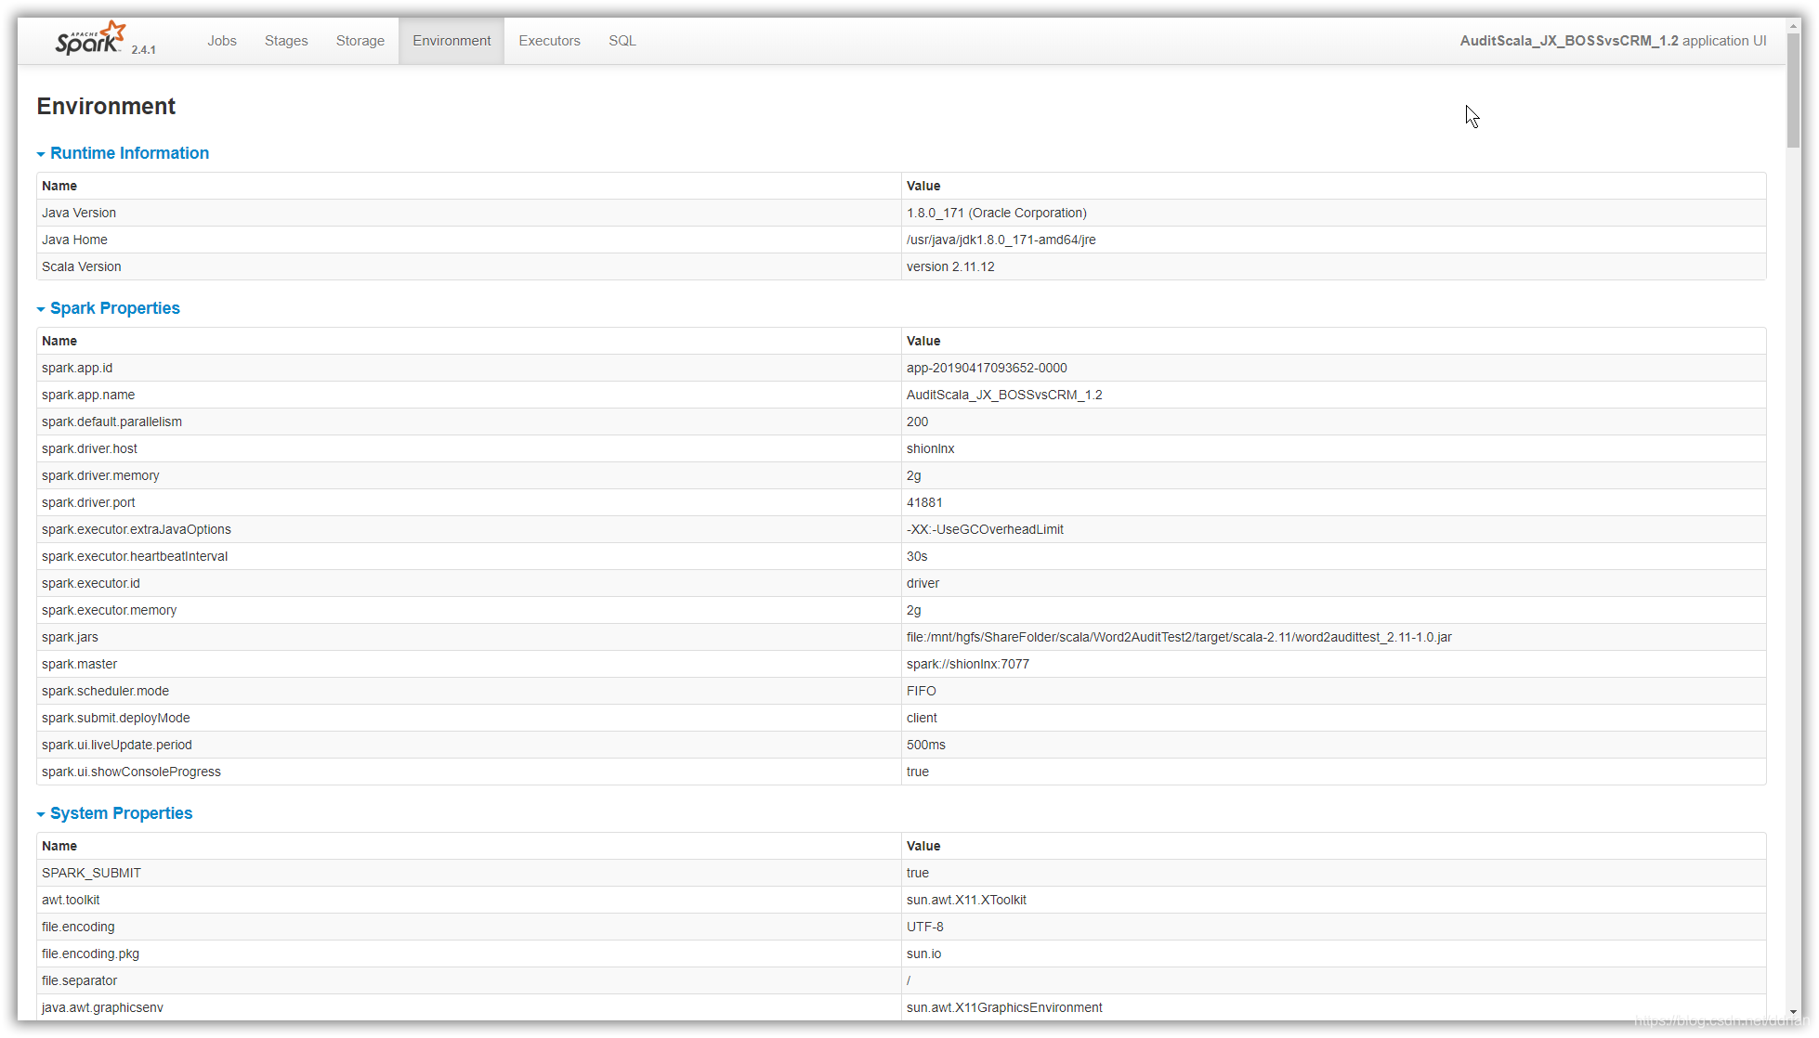Click the spark.executor.memory property
Viewport: 1819px width, 1038px height.
(109, 610)
